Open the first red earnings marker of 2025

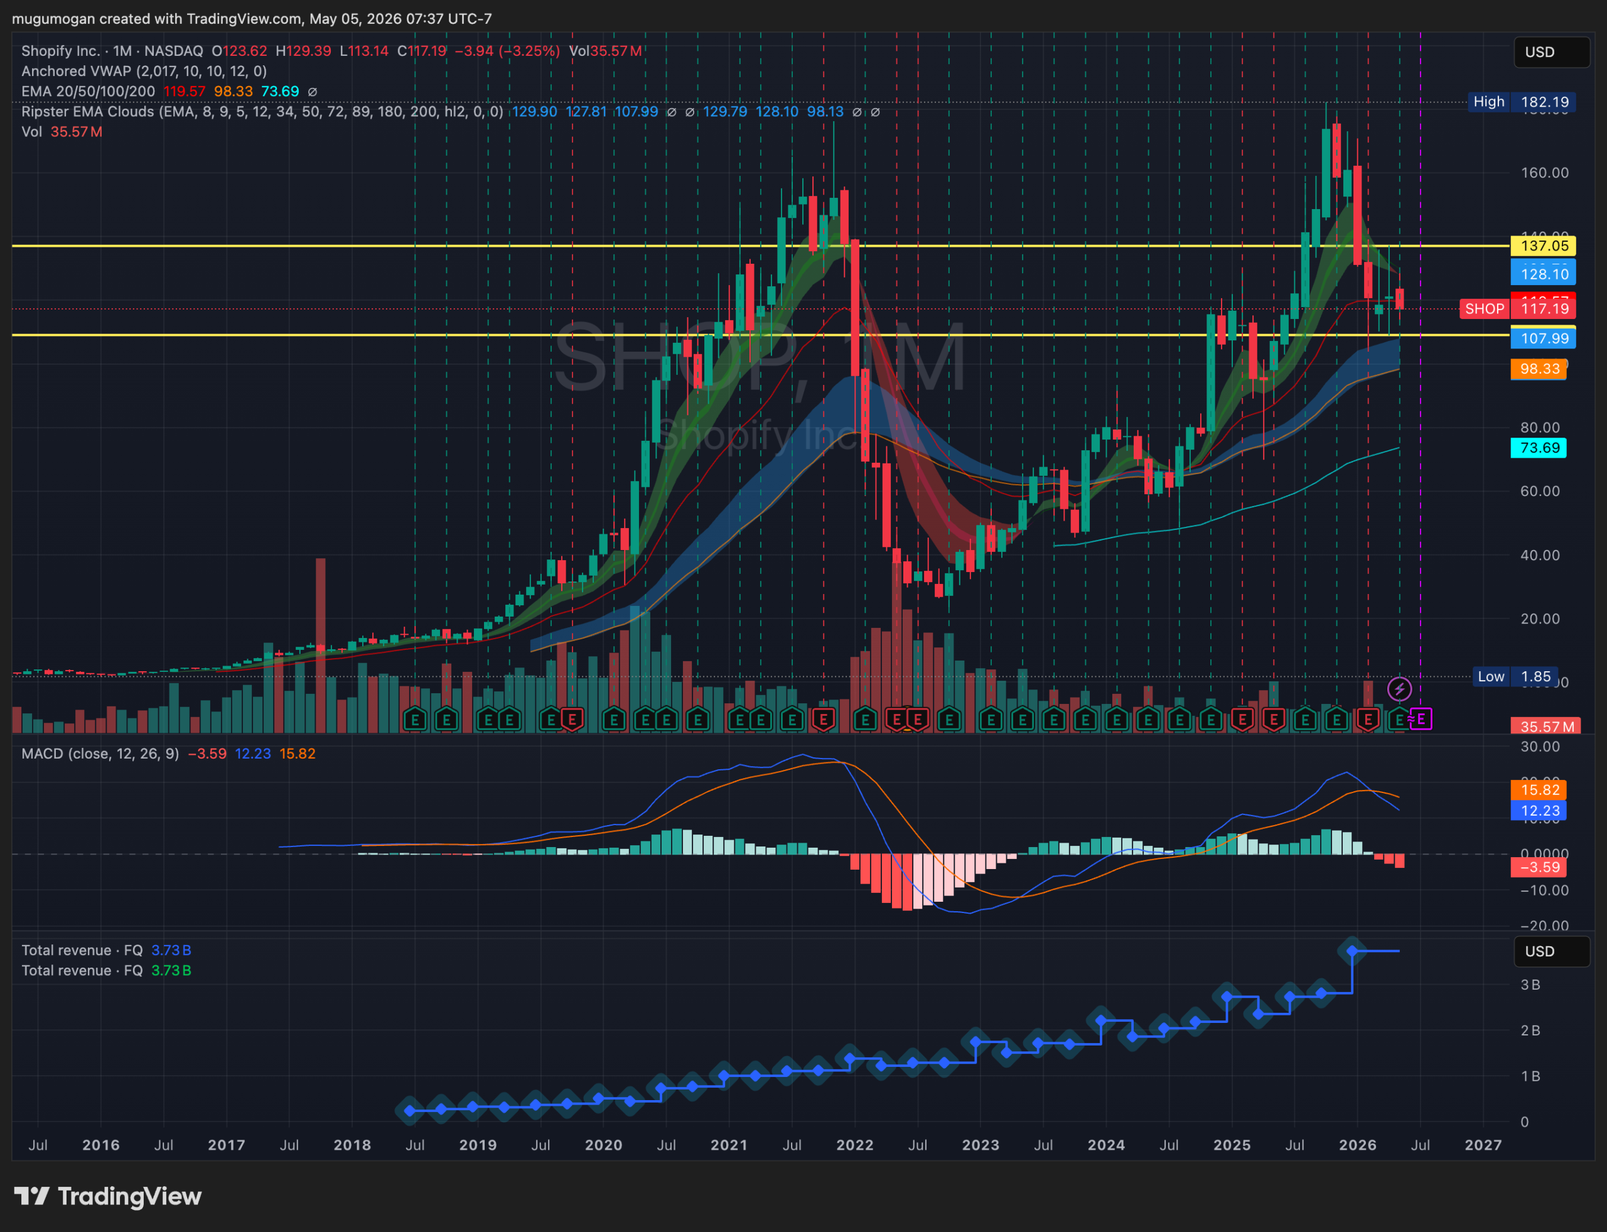click(x=1243, y=720)
